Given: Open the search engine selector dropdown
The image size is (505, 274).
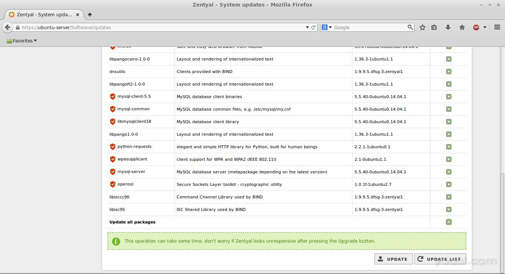Looking at the screenshot, I should click(x=327, y=27).
